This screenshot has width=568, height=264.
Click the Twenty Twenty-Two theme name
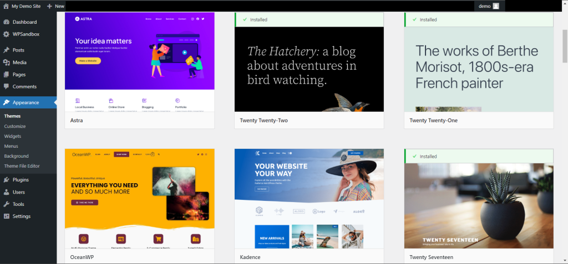(263, 121)
